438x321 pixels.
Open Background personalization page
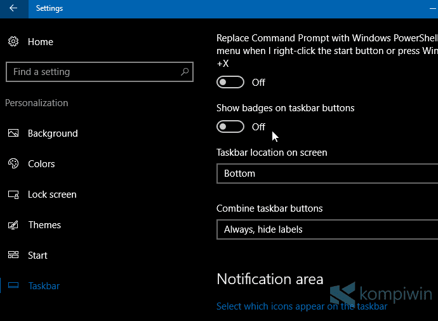point(53,133)
